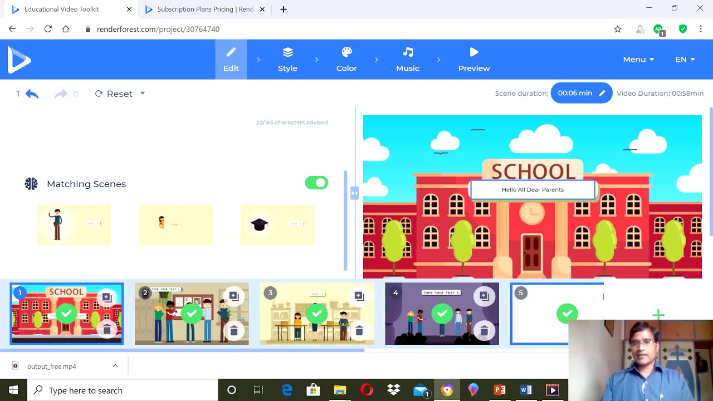Click the Reset button

pos(114,94)
